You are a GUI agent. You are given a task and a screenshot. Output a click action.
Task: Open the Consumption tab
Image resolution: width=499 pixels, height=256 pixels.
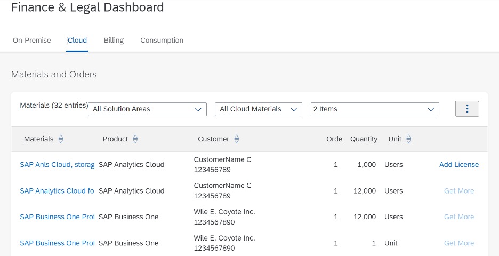point(162,41)
